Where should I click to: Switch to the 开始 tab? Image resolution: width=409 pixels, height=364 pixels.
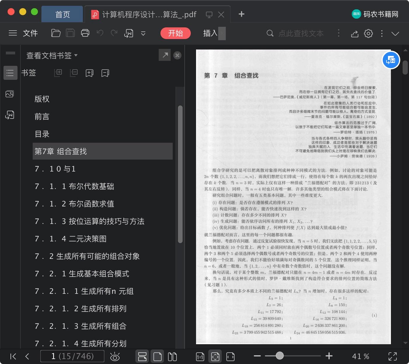pos(176,33)
